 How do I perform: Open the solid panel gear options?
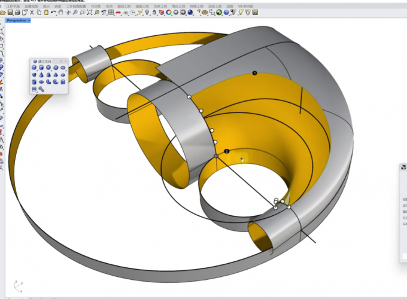point(61,62)
